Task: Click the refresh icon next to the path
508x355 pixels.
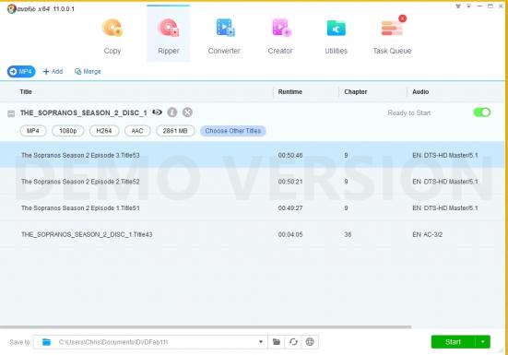Action: pyautogui.click(x=293, y=342)
